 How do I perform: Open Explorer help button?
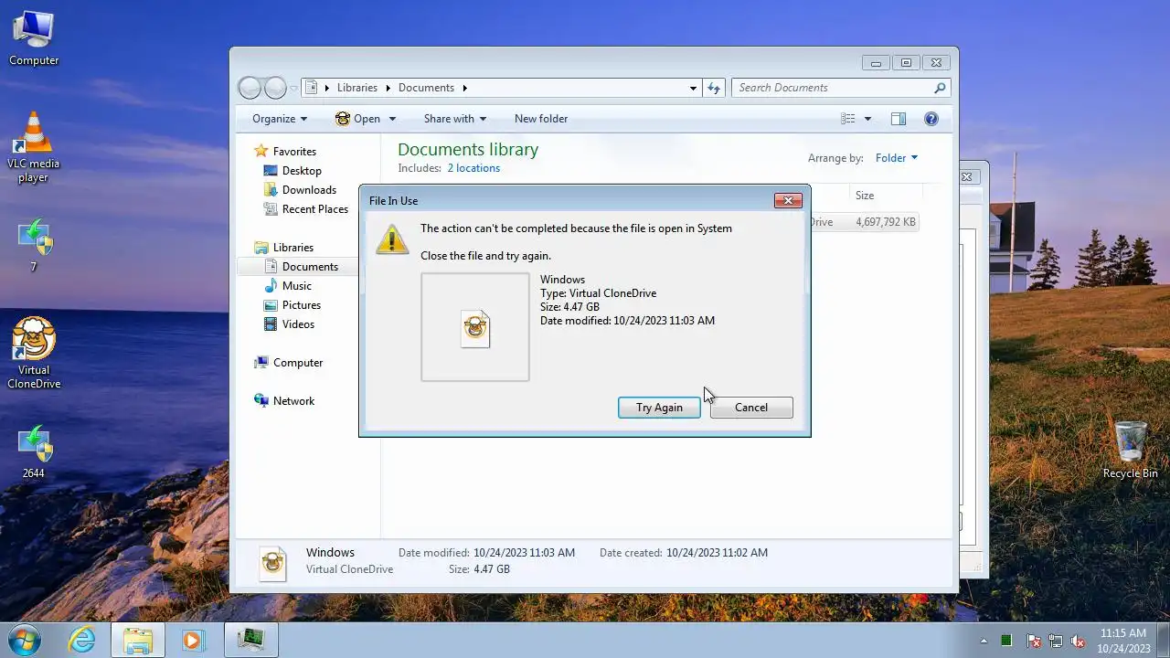(931, 119)
